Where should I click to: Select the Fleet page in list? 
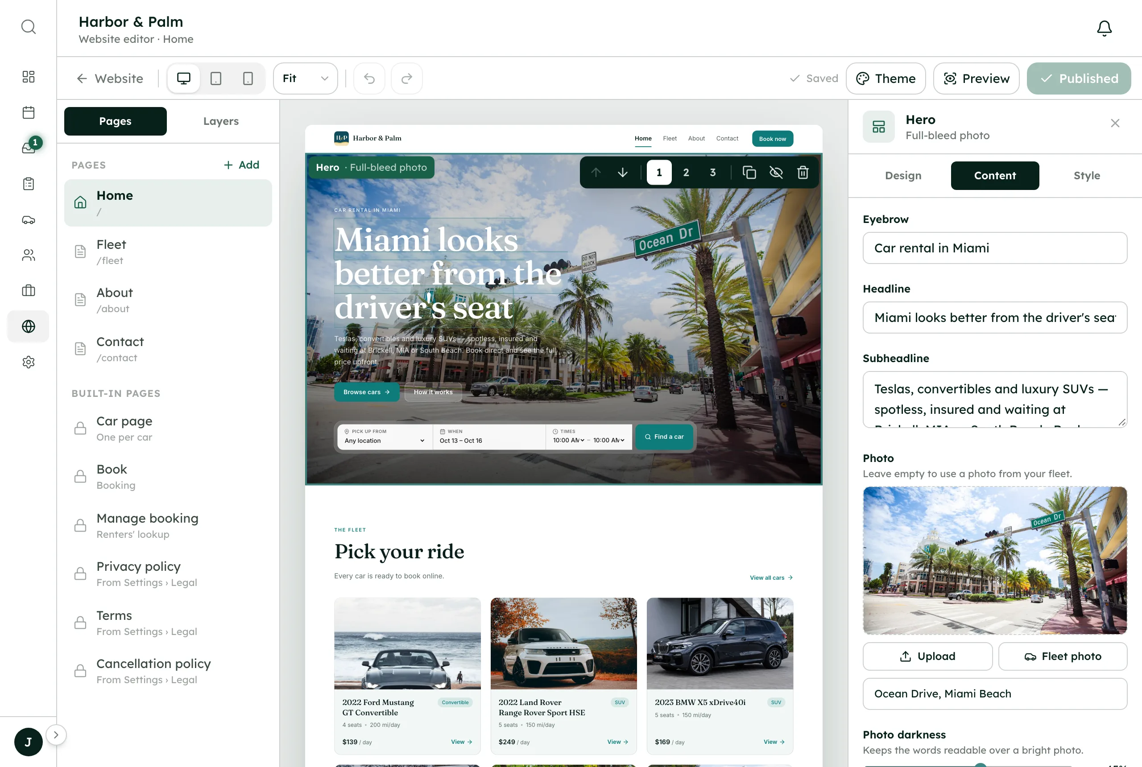tap(168, 252)
